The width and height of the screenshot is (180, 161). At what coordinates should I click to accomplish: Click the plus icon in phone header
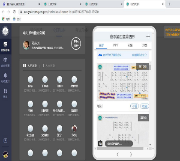pos(148,37)
